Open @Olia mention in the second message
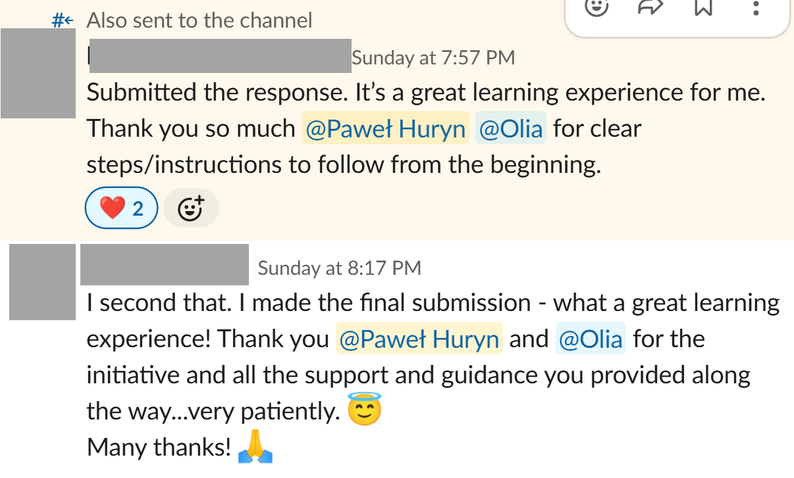Screen dimensions: 794x478 [591, 339]
